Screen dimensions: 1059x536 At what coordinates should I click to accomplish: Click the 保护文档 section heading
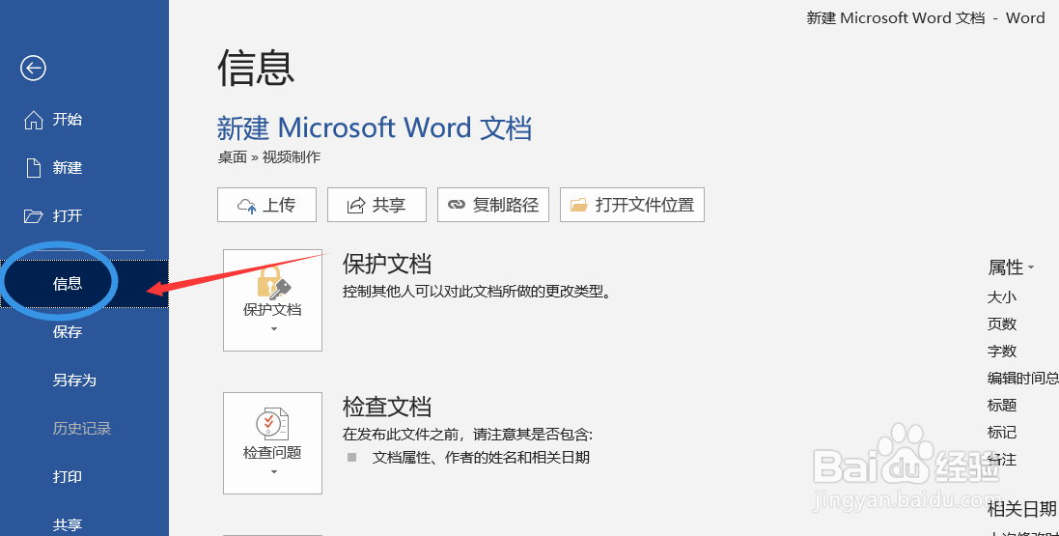(387, 265)
